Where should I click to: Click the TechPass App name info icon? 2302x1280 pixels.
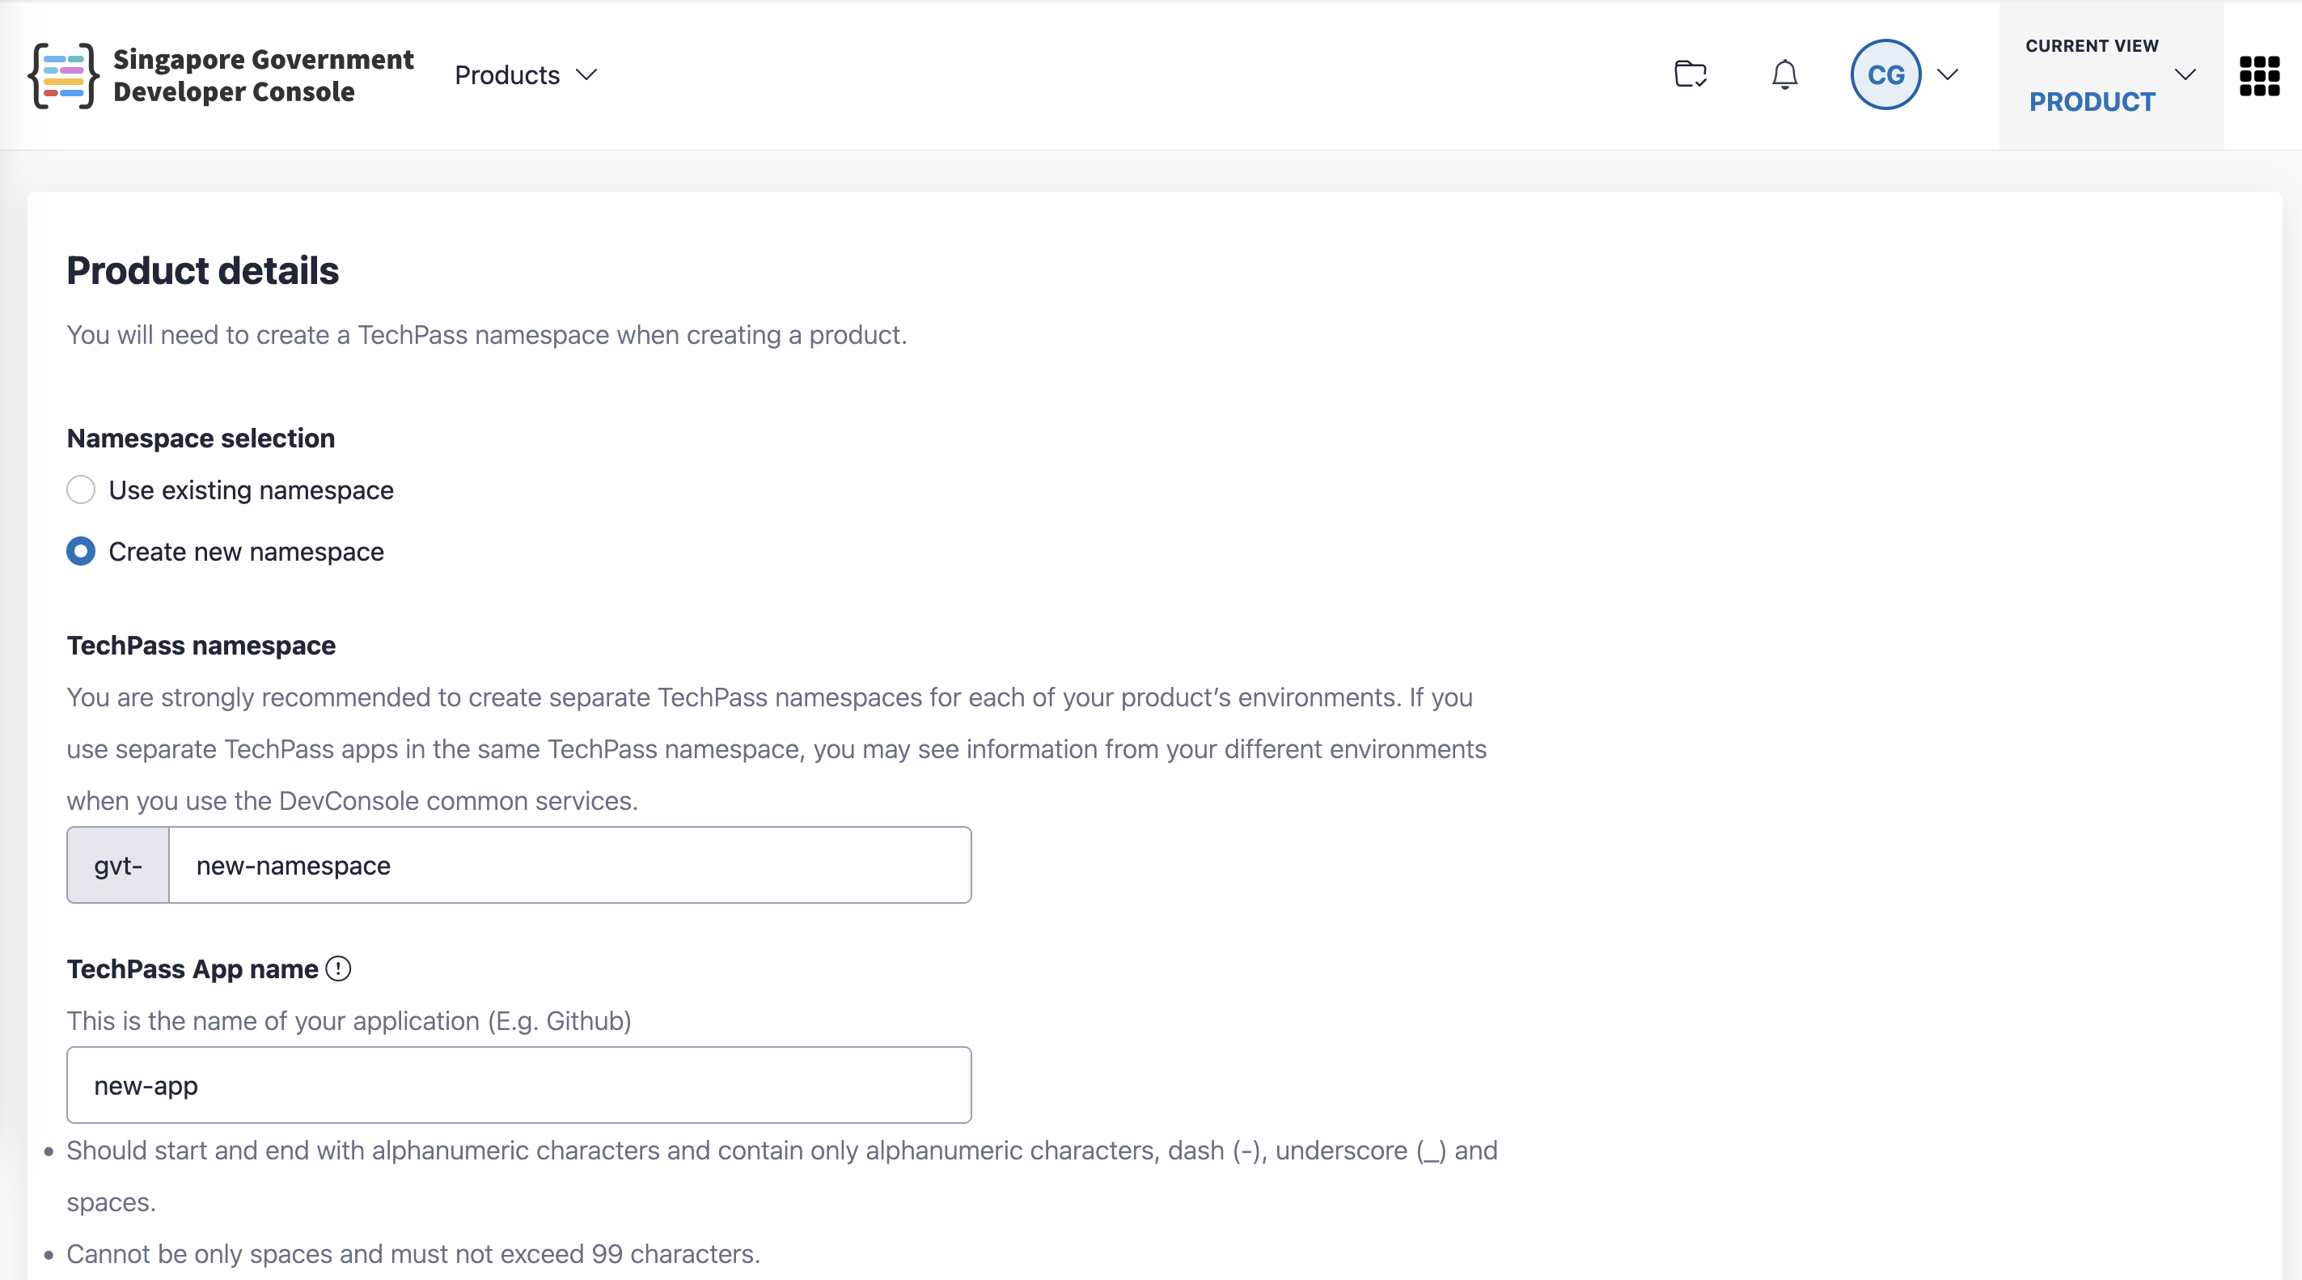[x=338, y=968]
